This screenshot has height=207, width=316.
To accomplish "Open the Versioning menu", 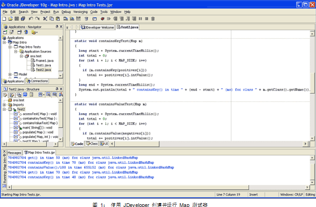I will pyautogui.click(x=80, y=11).
